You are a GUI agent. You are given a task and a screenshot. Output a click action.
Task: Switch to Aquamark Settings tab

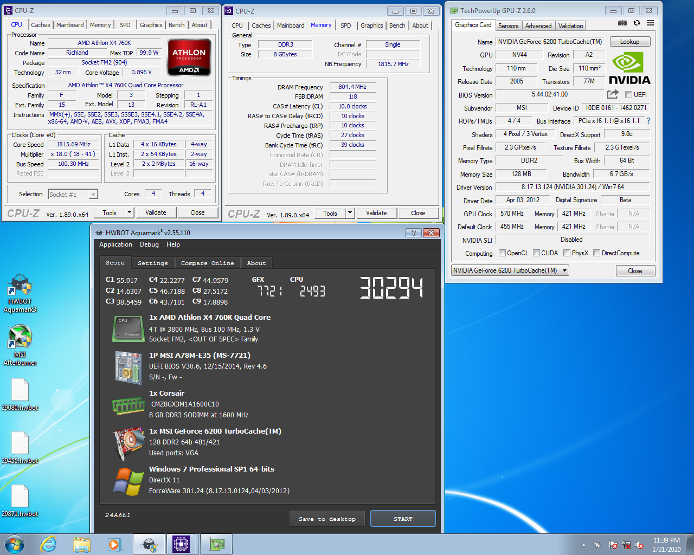(153, 263)
